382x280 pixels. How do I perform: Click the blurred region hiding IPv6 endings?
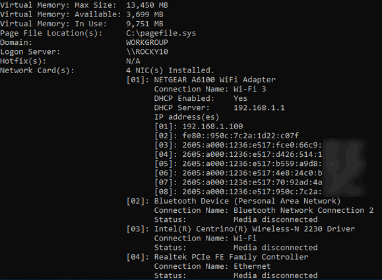[x=344, y=168]
